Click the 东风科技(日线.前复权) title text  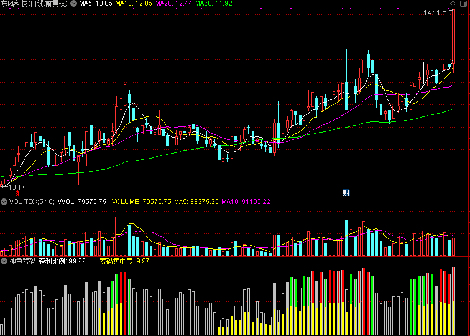pos(34,3)
